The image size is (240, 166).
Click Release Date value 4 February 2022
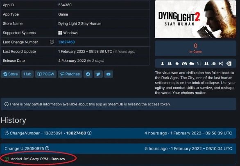[x=72, y=61]
